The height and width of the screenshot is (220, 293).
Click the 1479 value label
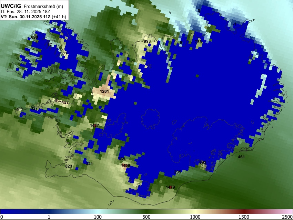click(170, 187)
